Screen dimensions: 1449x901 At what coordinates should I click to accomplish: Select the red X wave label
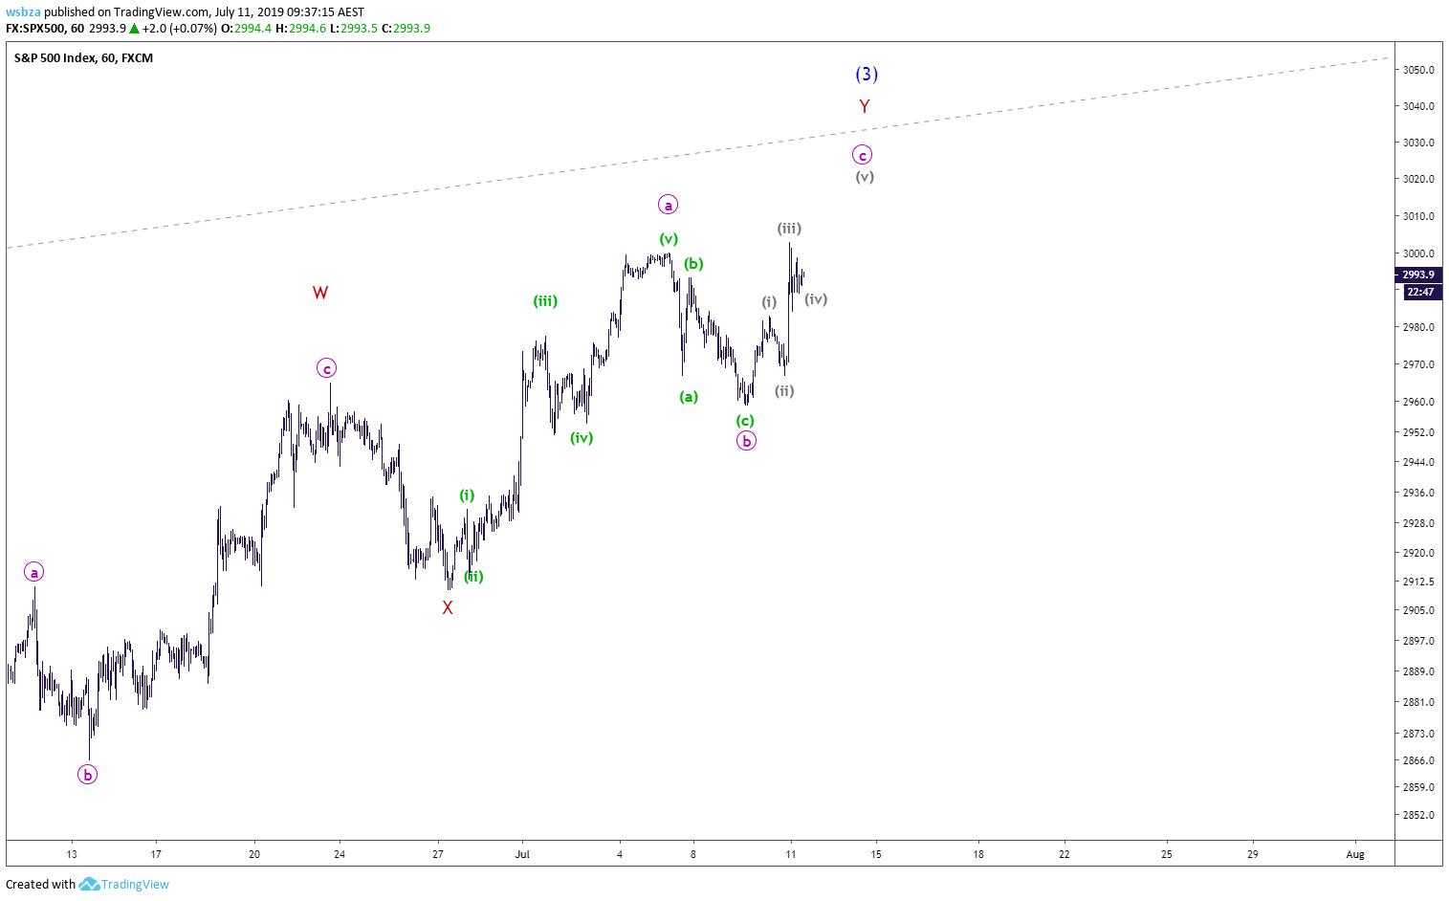448,607
